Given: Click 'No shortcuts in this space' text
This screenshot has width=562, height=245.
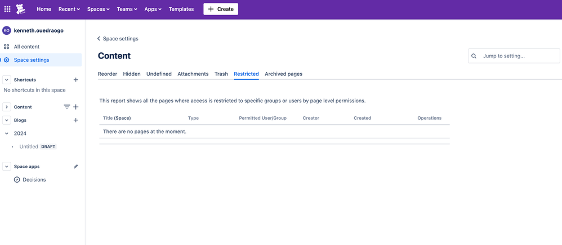Looking at the screenshot, I should [x=34, y=90].
